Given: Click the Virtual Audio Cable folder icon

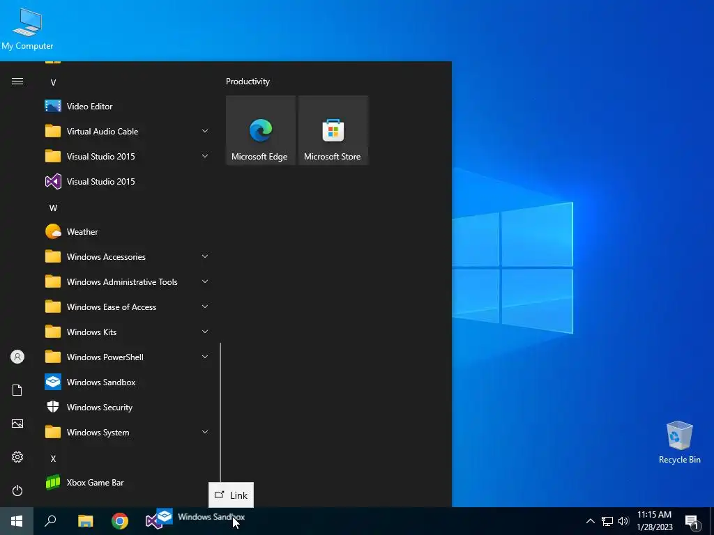Looking at the screenshot, I should (53, 132).
